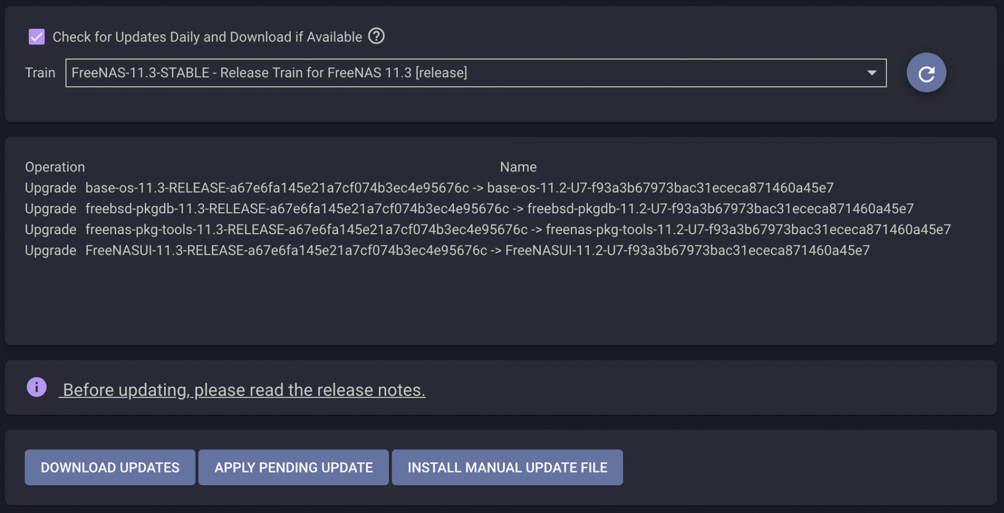Uncheck Check for Updates Daily checkbox
The height and width of the screenshot is (513, 1004).
(37, 37)
